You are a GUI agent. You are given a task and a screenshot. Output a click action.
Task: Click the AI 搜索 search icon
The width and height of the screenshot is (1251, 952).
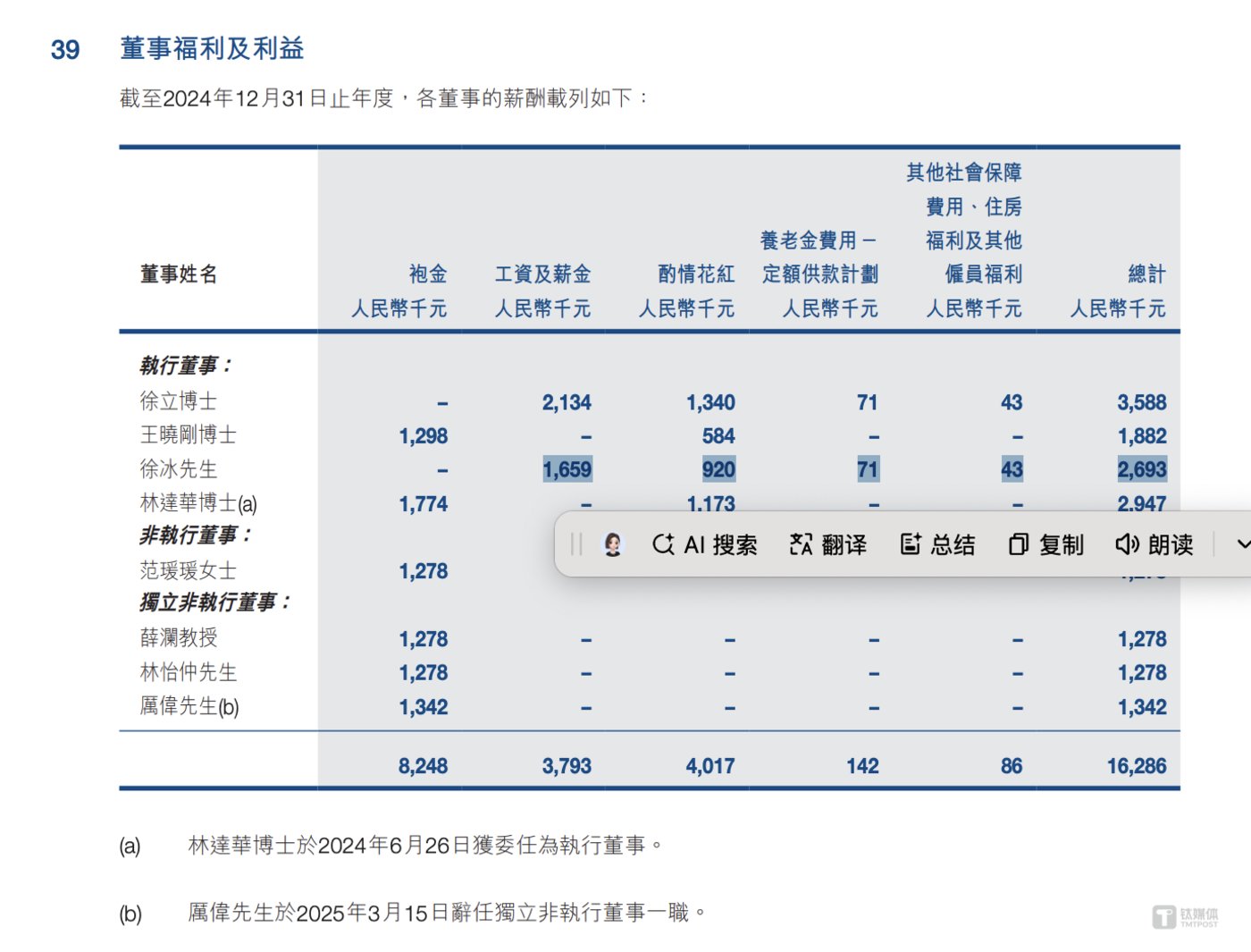tap(663, 544)
